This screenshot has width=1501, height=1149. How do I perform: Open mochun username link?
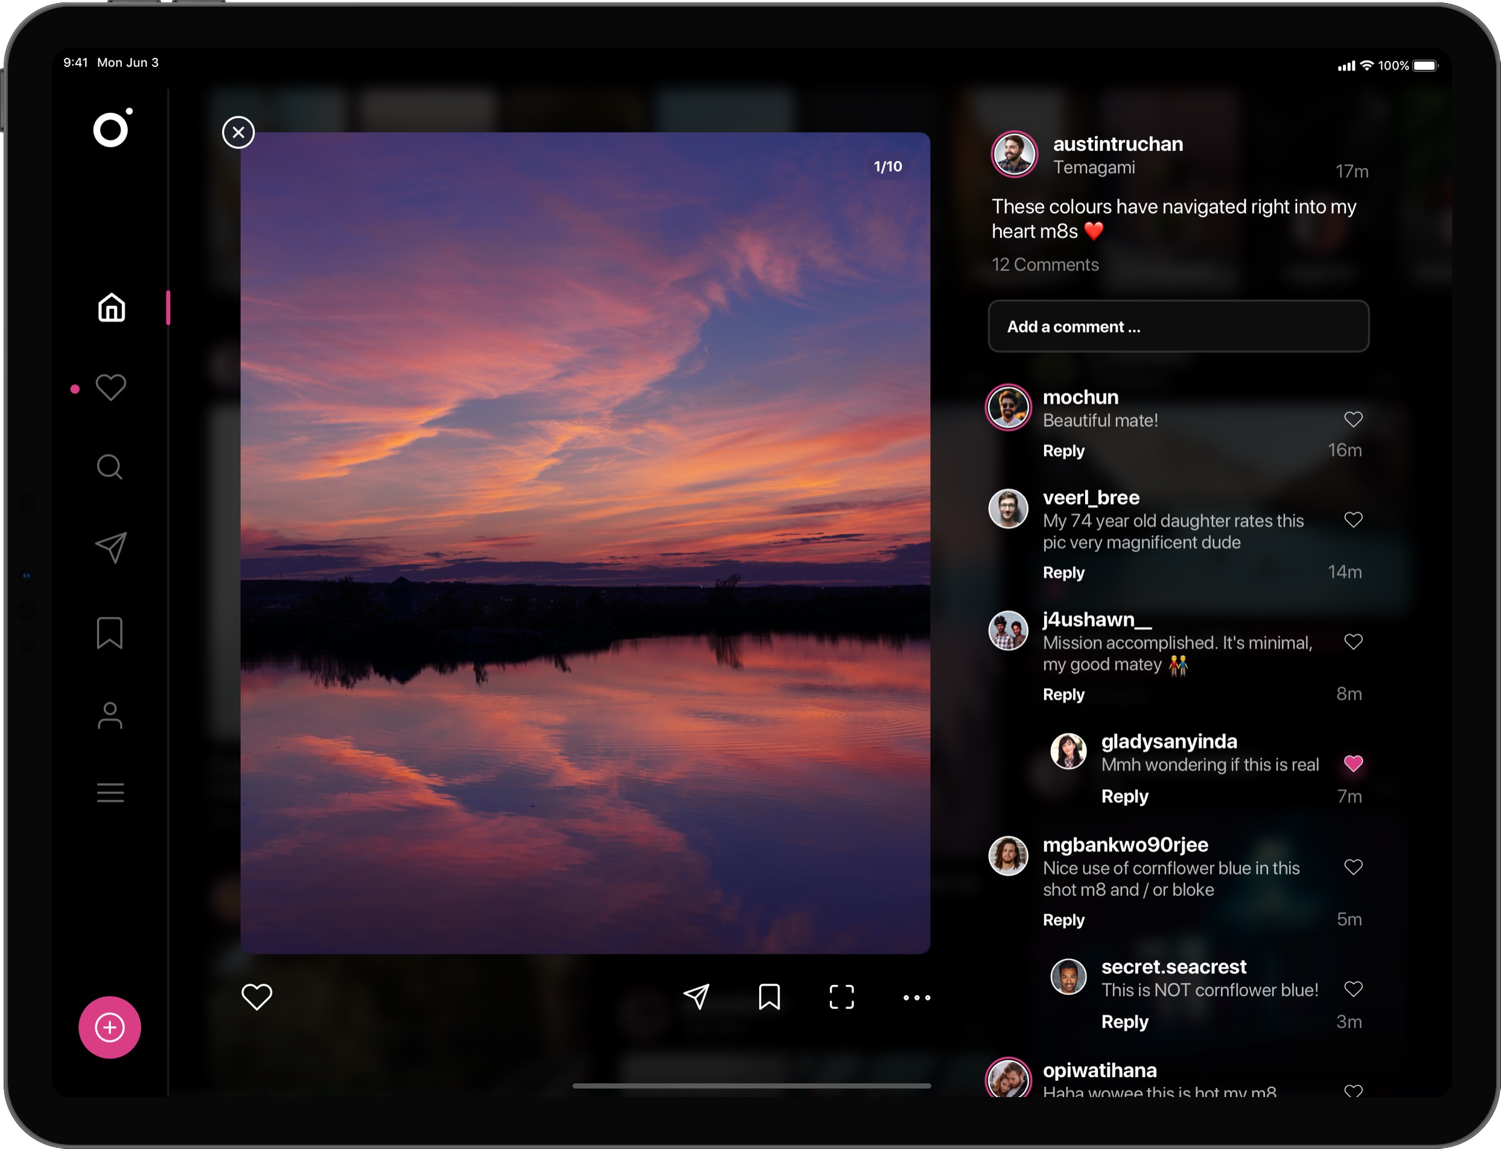1080,397
